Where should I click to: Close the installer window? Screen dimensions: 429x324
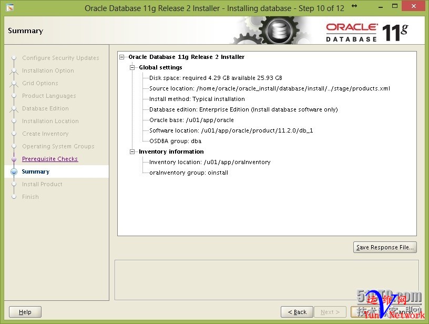tap(413, 6)
